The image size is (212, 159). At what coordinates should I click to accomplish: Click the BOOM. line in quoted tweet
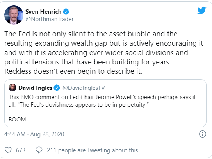coord(18,120)
